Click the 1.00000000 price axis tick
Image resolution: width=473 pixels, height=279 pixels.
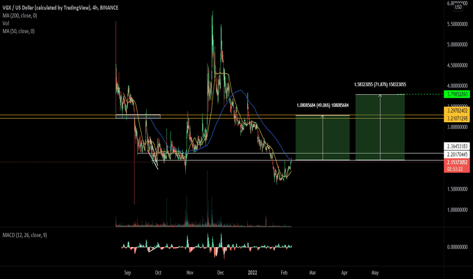pyautogui.click(x=457, y=210)
